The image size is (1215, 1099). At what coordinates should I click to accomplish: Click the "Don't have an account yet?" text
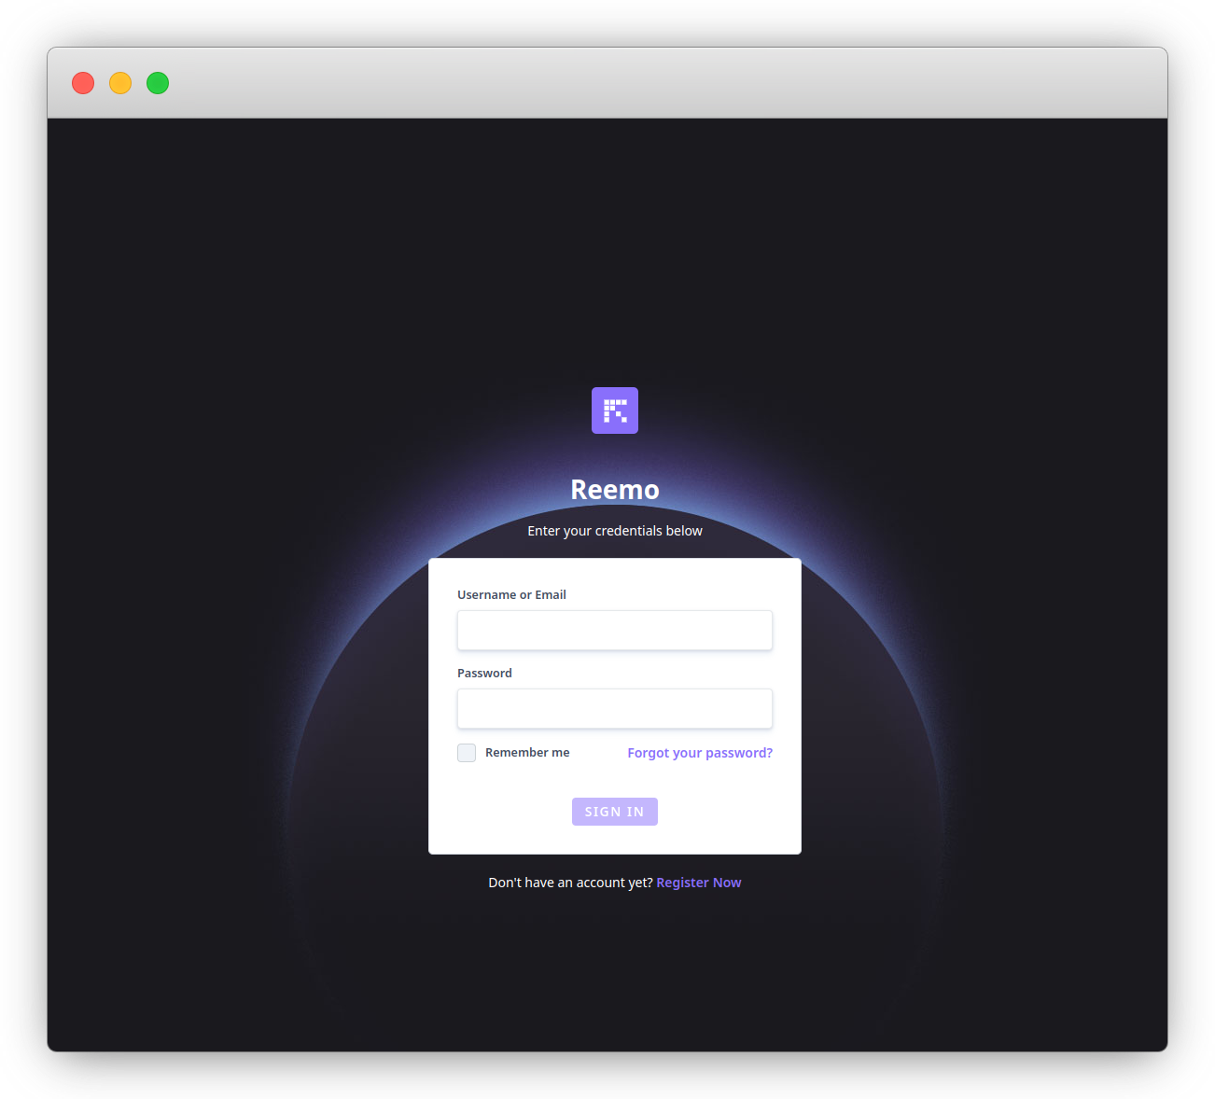pyautogui.click(x=570, y=883)
